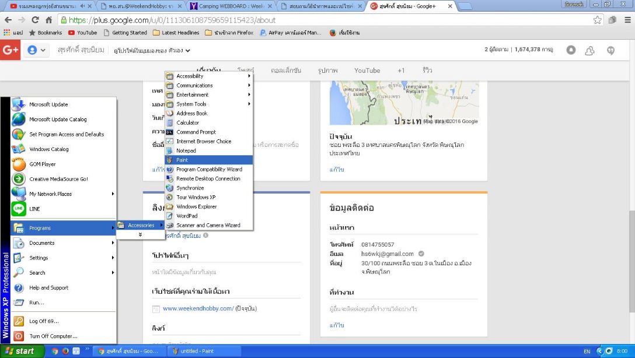Launch Command Prompt shortcut
The width and height of the screenshot is (635, 358).
[x=196, y=132]
